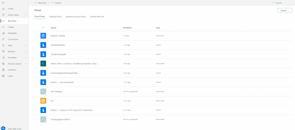Click the Action items clipboard icon
Screen dimensions: 295x130
(x=3, y=15)
